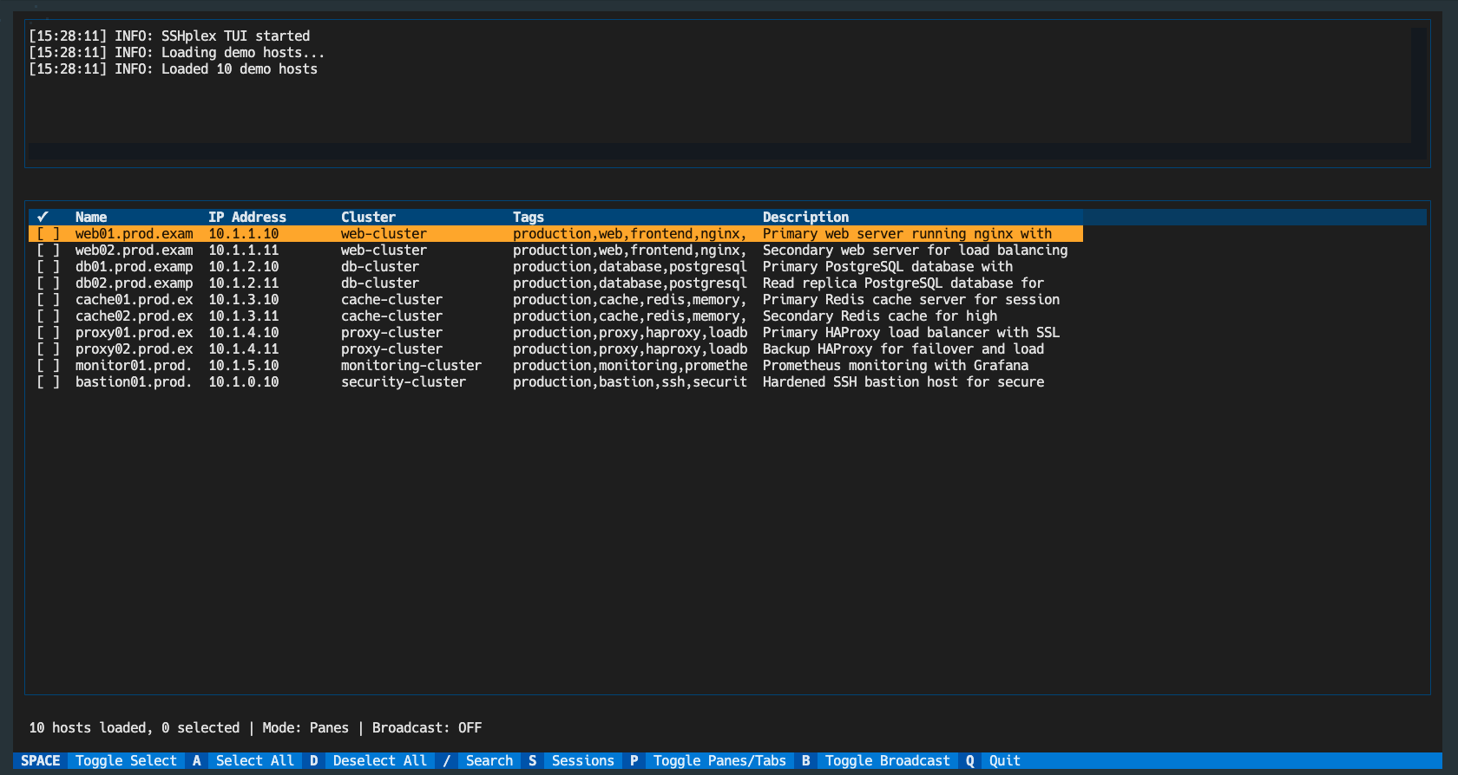Viewport: 1458px width, 775px height.
Task: Select proxy01.prod.ex host name
Action: point(135,333)
